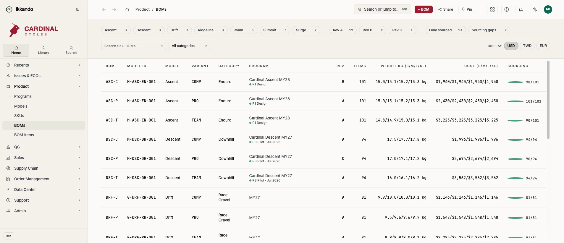Switch display currency to EUR
564x243 pixels.
pyautogui.click(x=543, y=46)
